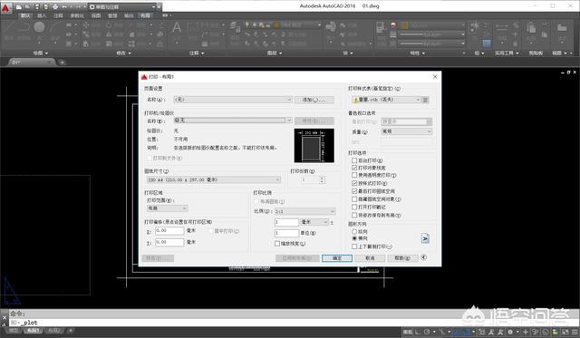This screenshot has width=580, height=338.
Task: Click the workspace gear icon in status bar
Action: 510,332
